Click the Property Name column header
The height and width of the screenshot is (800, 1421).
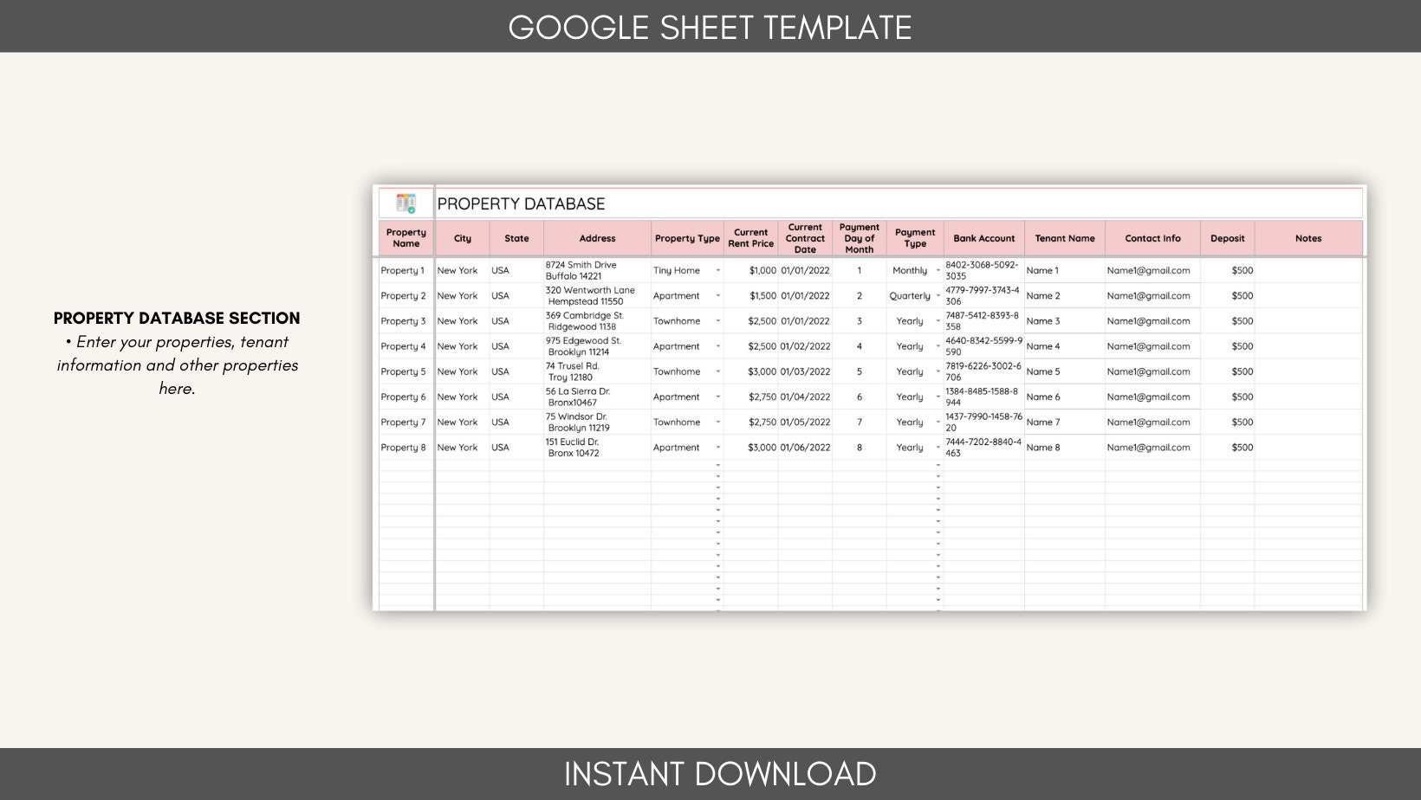(x=406, y=237)
